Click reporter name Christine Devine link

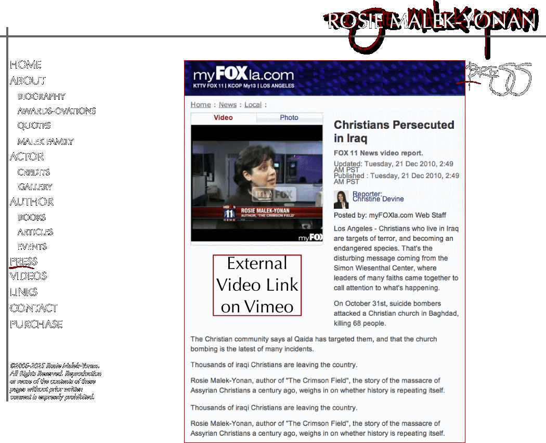pos(378,199)
